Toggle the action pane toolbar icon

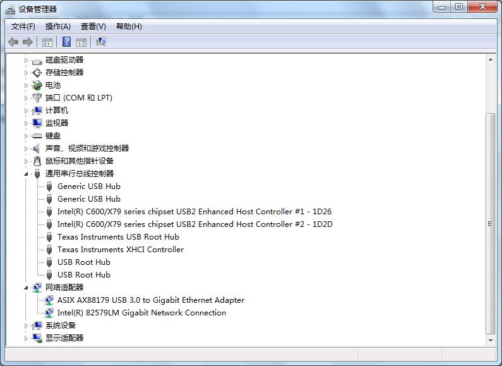click(x=81, y=42)
